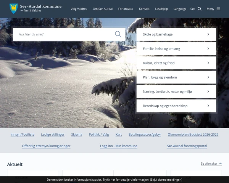The height and width of the screenshot is (183, 229).
Task: Click chevron on Beredskap og egenberedskap
Action: tap(208, 106)
